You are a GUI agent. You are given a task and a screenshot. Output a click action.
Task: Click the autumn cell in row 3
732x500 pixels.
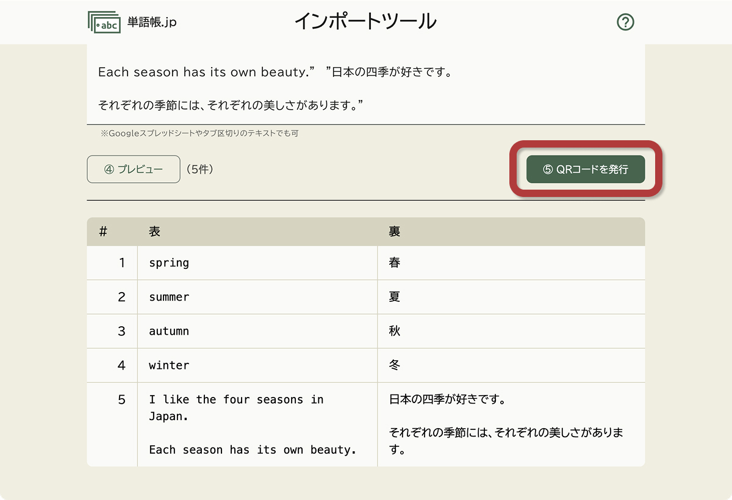(170, 331)
